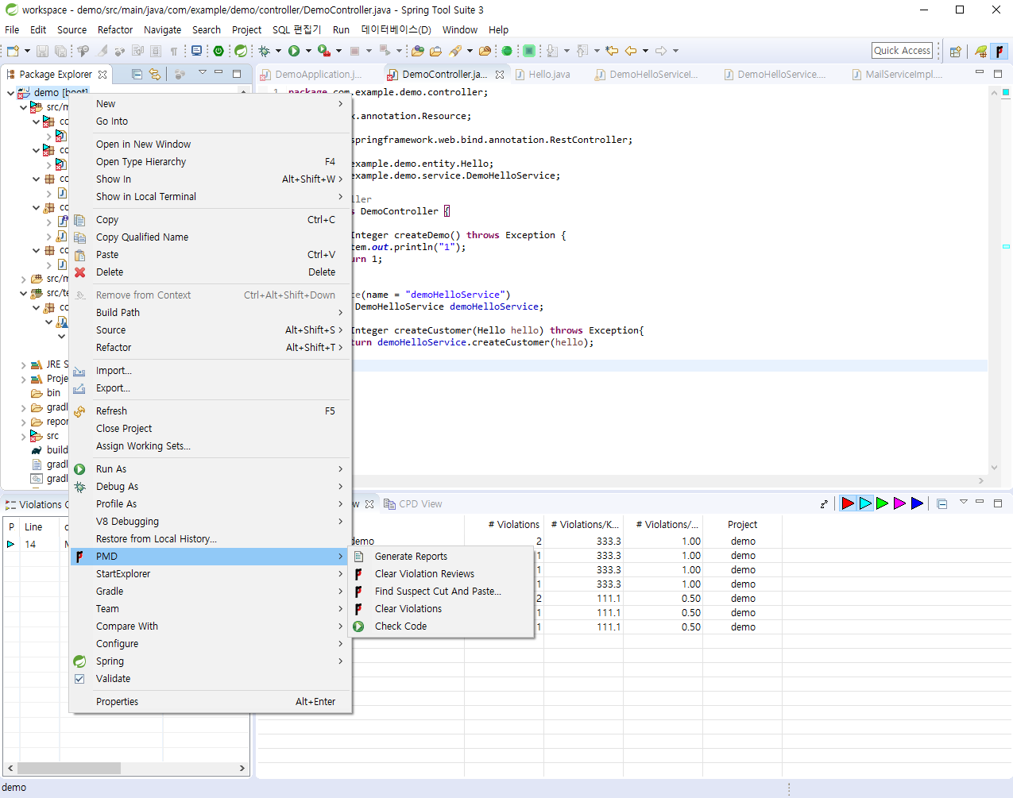Click the Open Console monitor icon
1013x798 pixels.
click(196, 51)
